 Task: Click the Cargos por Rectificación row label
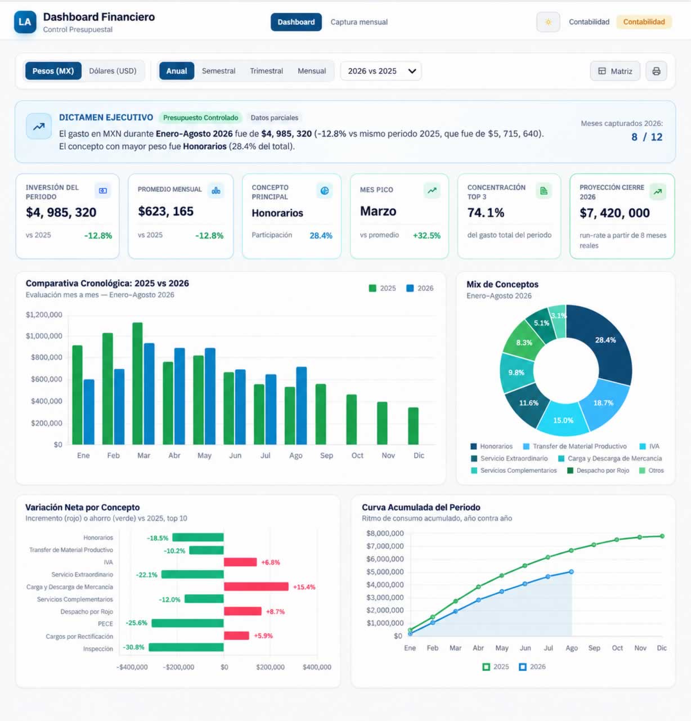pos(79,636)
